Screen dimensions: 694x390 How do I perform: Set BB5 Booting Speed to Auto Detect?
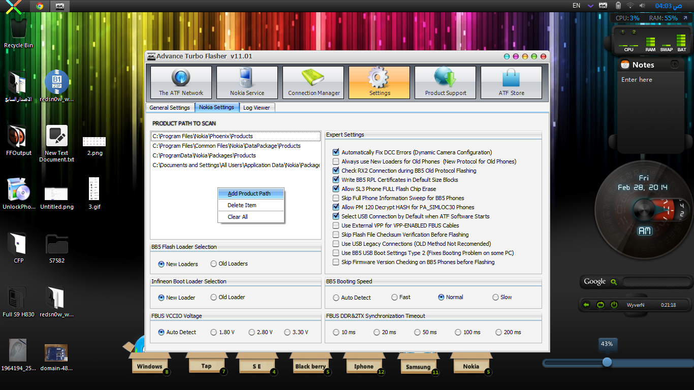(x=336, y=298)
